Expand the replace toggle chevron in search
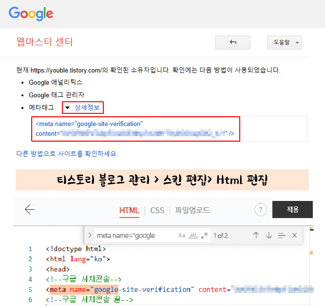The image size is (325, 308). click(x=90, y=236)
